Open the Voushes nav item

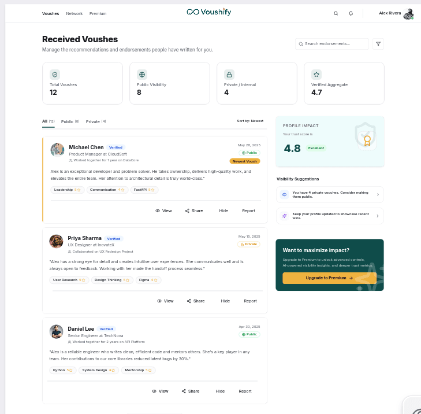50,13
